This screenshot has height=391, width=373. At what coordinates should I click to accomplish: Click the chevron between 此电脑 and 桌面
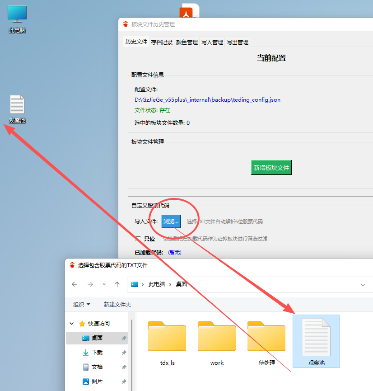[170, 284]
